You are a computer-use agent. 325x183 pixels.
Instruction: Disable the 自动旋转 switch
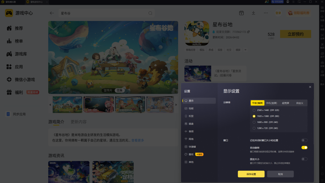[x=304, y=147]
